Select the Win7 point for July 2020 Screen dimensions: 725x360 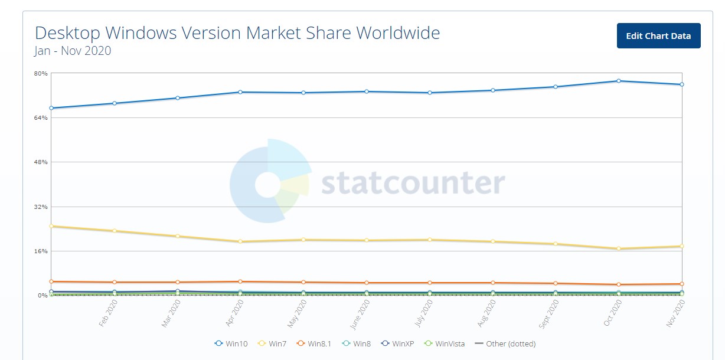point(429,240)
